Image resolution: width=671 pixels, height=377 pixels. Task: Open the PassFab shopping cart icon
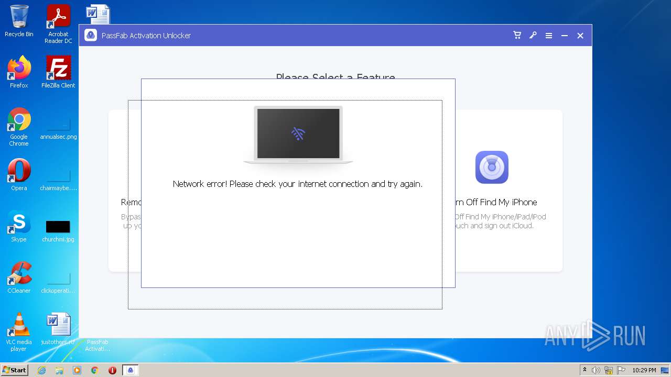click(x=517, y=35)
